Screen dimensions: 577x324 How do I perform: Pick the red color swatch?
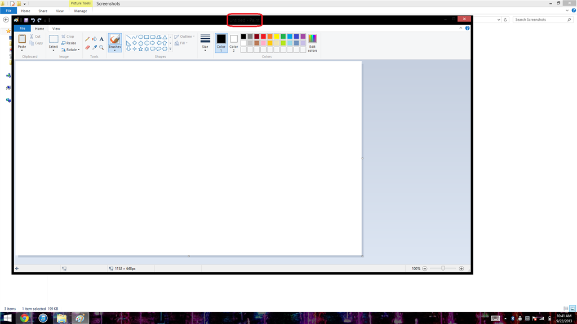tap(263, 37)
